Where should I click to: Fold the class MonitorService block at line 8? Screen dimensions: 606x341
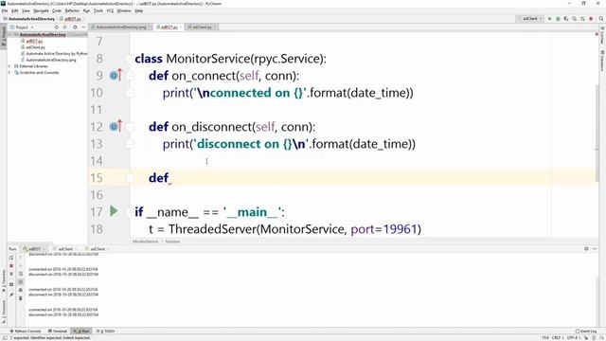(x=130, y=59)
